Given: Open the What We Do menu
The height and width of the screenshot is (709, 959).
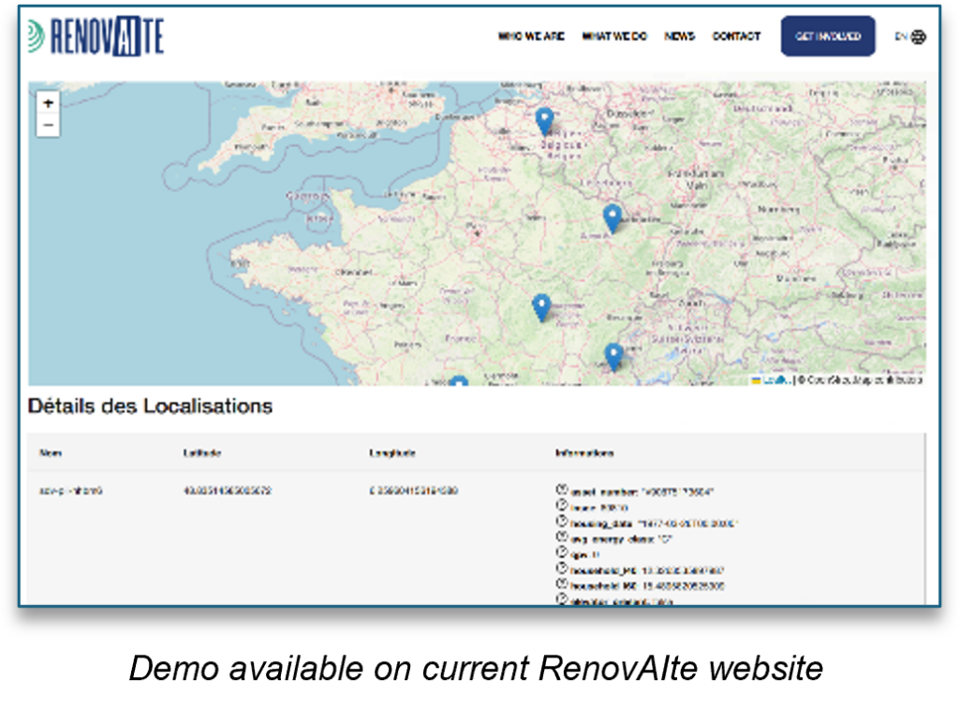Looking at the screenshot, I should (614, 37).
